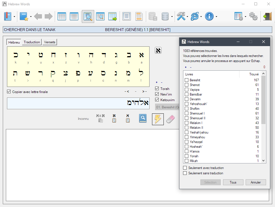Check the Shemot book checkbox
Viewport: 275px width, 207px height.
pyautogui.click(x=187, y=85)
